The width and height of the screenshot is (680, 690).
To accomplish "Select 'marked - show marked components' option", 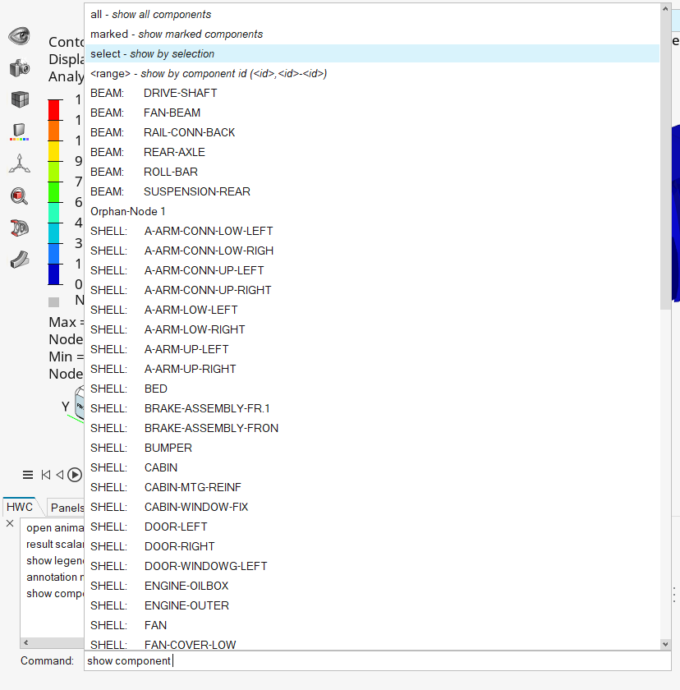I will (x=177, y=34).
